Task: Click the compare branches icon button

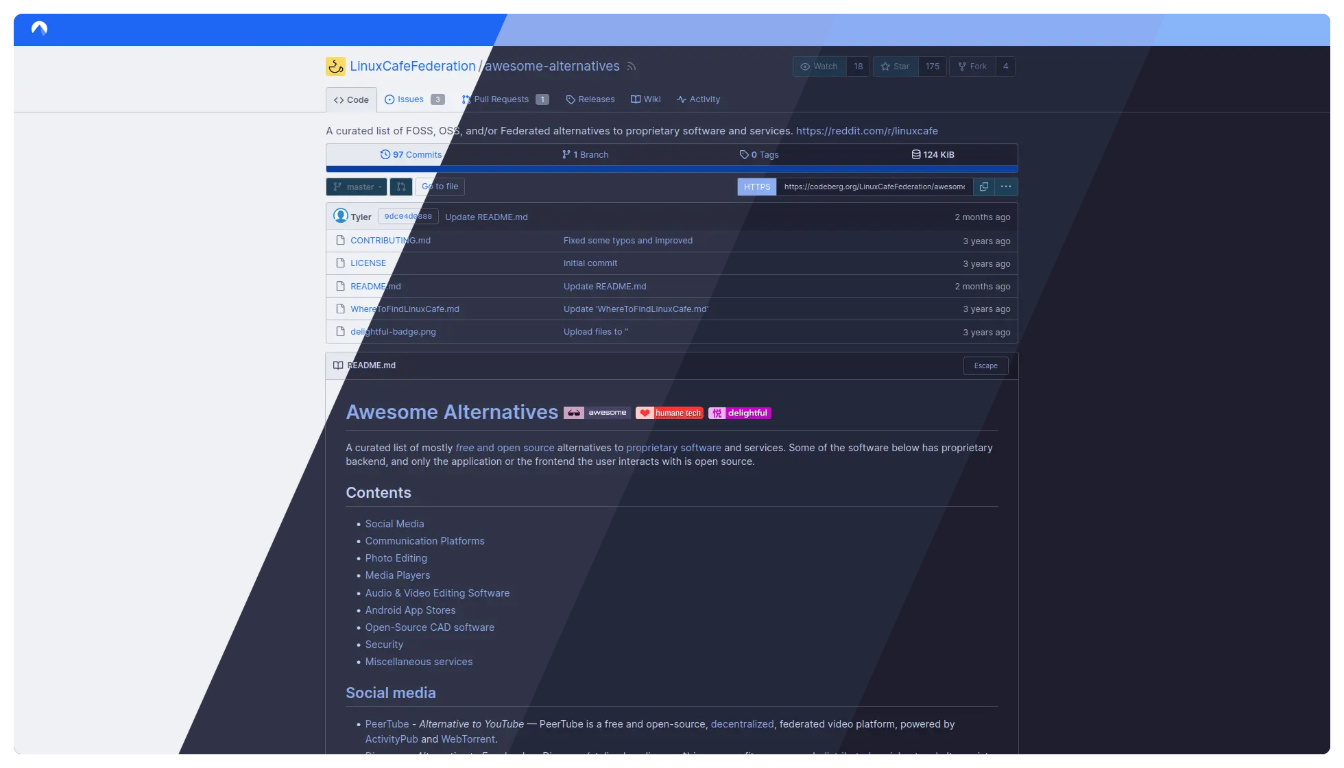Action: point(401,187)
